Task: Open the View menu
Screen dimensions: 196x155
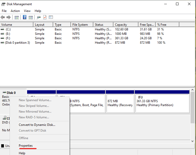Action: click(27, 11)
